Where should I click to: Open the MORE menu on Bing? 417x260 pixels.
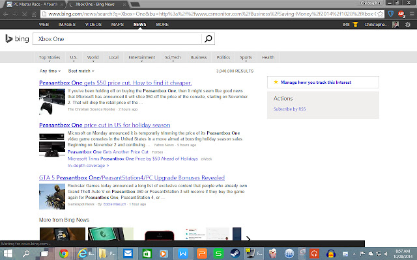tap(162, 25)
